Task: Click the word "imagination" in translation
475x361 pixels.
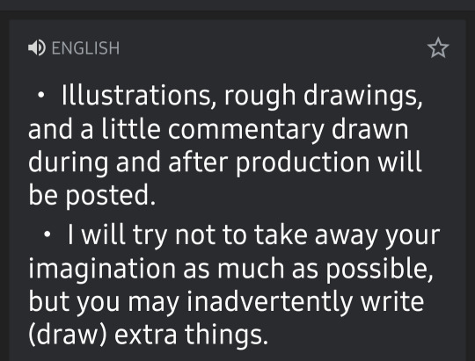Action: point(102,269)
